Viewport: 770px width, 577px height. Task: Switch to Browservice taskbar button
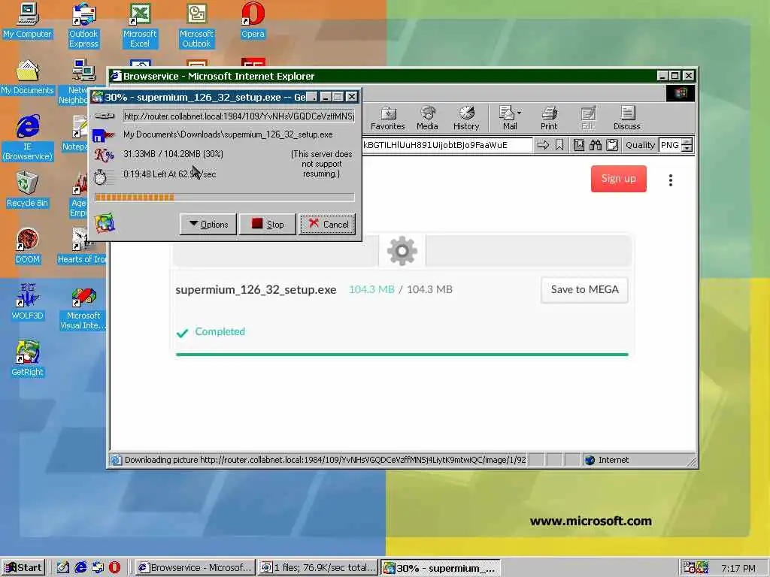coord(196,568)
